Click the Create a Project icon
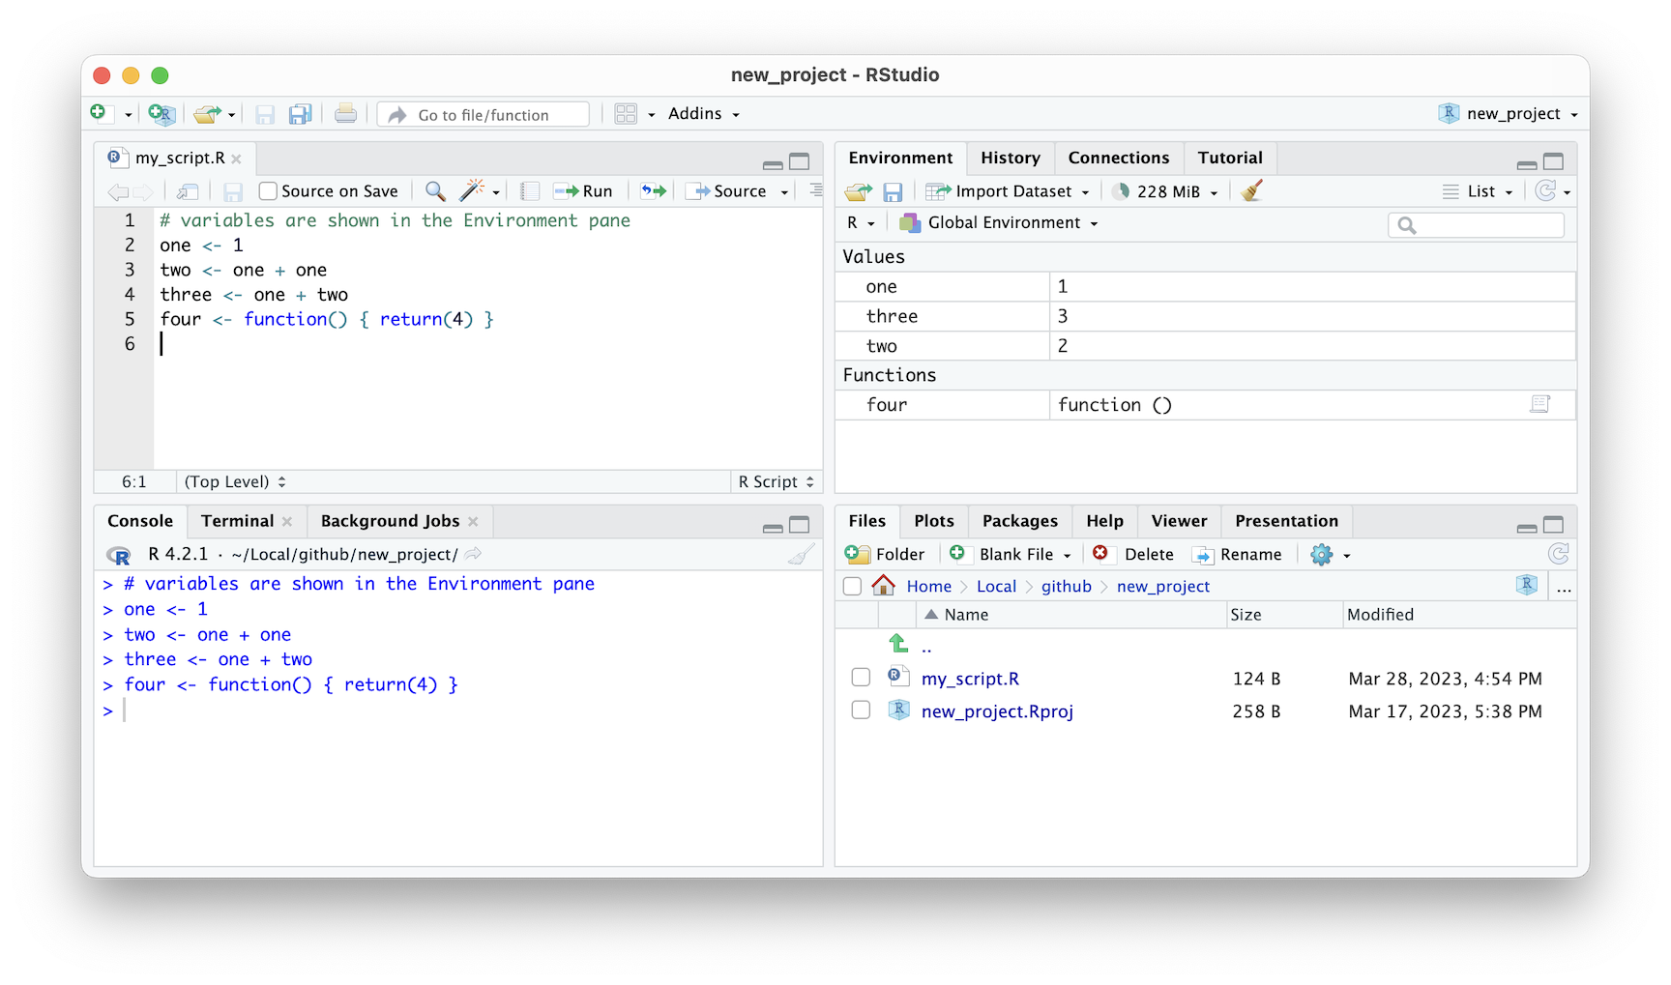 pyautogui.click(x=161, y=114)
